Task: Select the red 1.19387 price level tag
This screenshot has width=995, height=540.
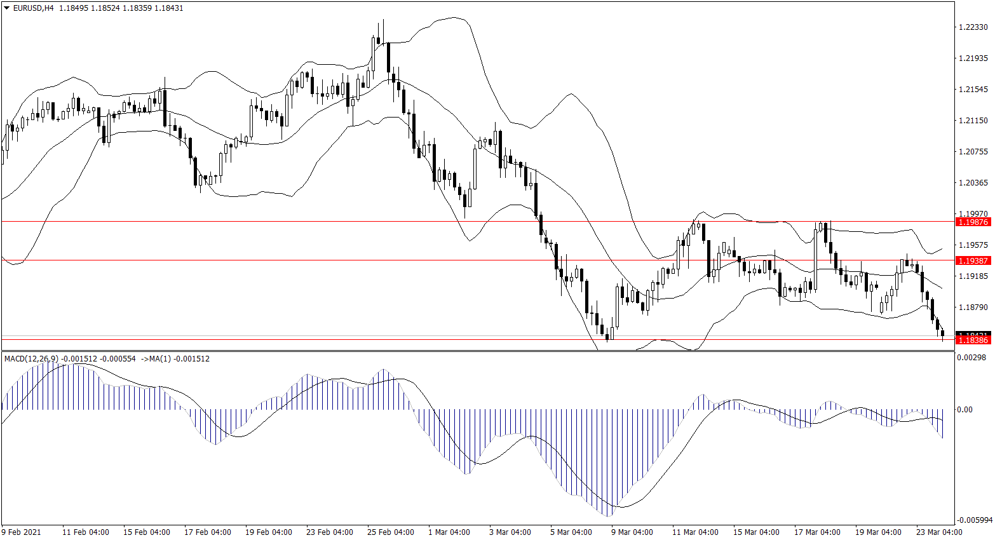Action: [973, 260]
